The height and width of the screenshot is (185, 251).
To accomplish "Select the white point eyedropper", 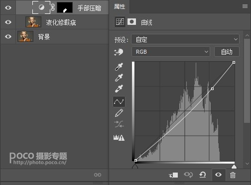I will pyautogui.click(x=119, y=89).
